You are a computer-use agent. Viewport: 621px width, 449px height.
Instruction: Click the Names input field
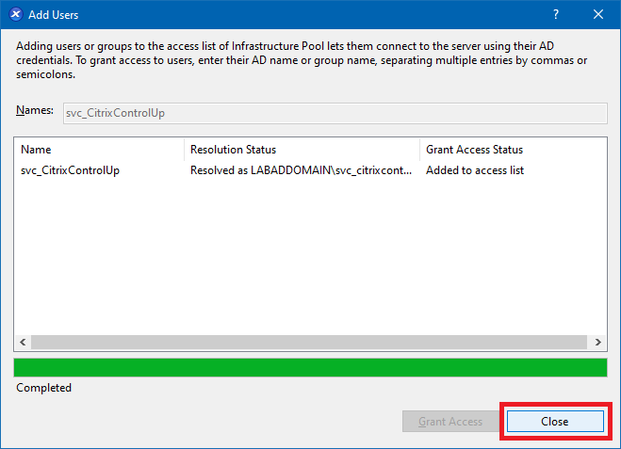(x=334, y=113)
